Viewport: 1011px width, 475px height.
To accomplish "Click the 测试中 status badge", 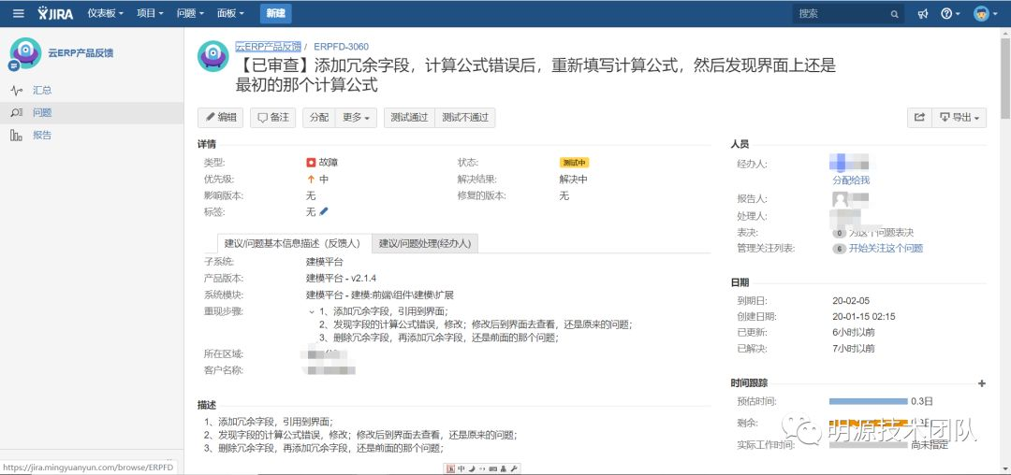I will click(574, 163).
